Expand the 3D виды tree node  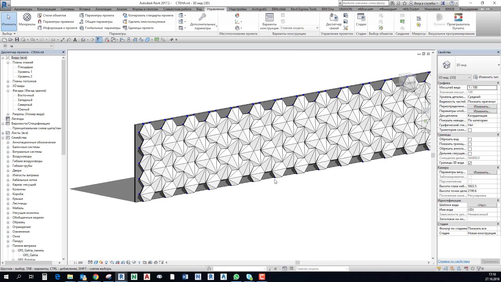(x=8, y=86)
